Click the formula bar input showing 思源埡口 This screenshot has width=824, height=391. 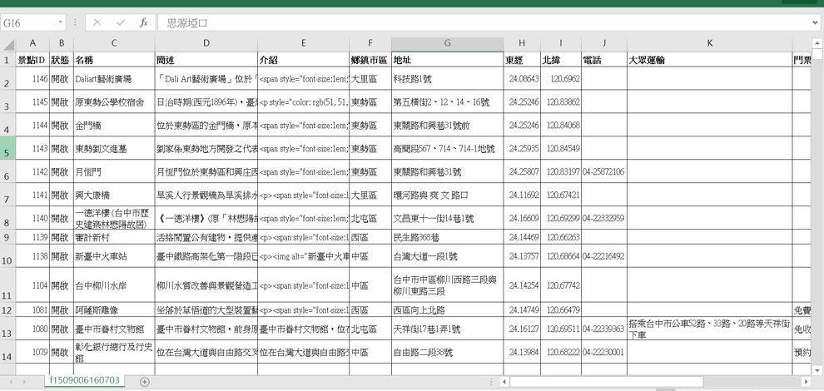pos(484,22)
